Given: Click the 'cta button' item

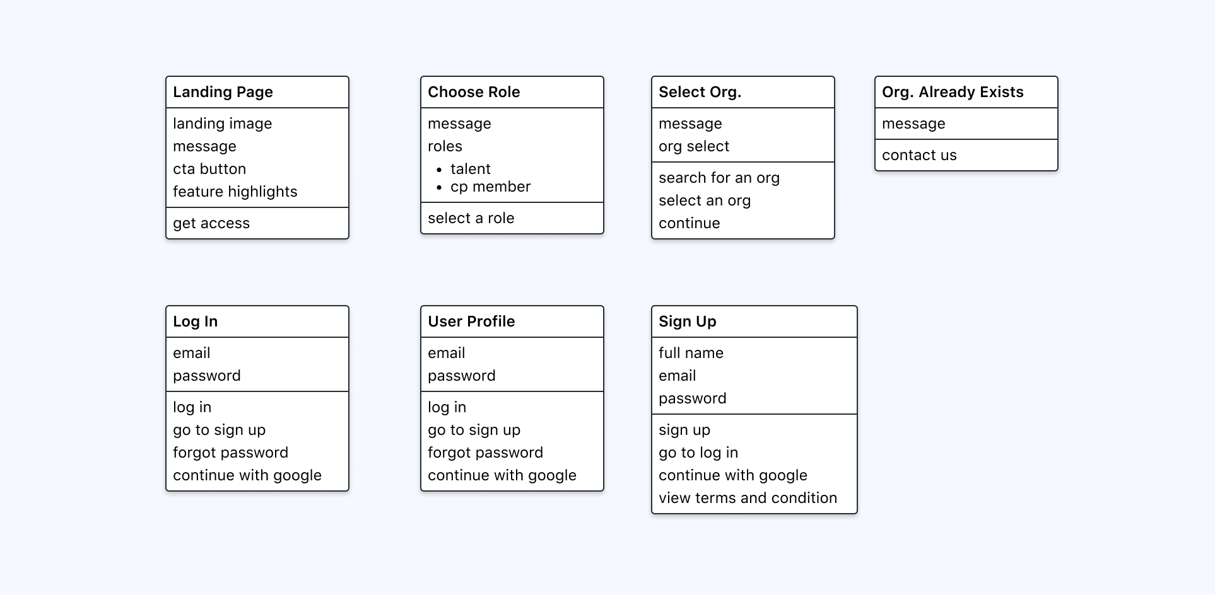Looking at the screenshot, I should click(209, 169).
